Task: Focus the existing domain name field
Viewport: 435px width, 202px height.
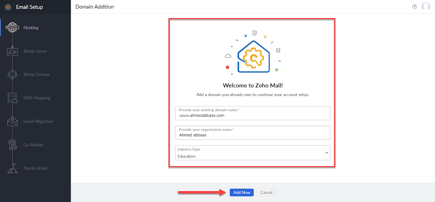Action: [253, 116]
